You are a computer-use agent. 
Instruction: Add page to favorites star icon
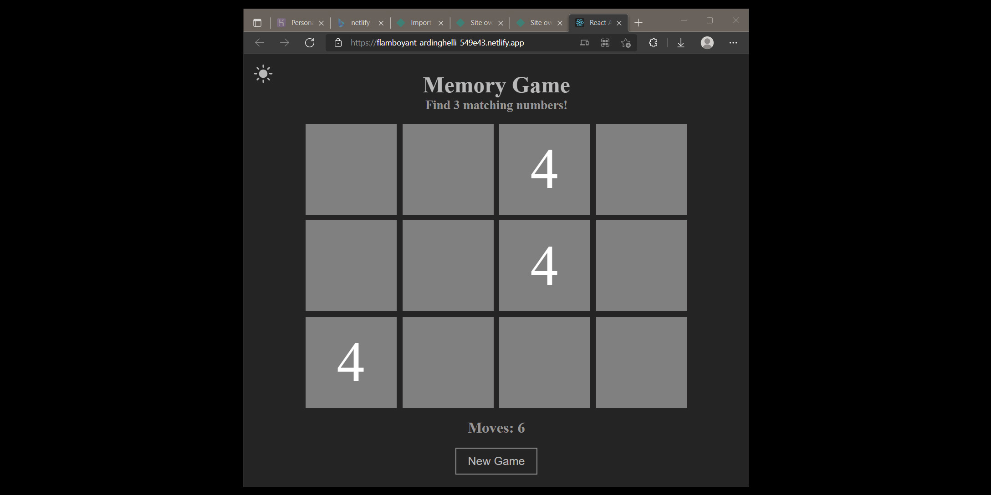(626, 43)
